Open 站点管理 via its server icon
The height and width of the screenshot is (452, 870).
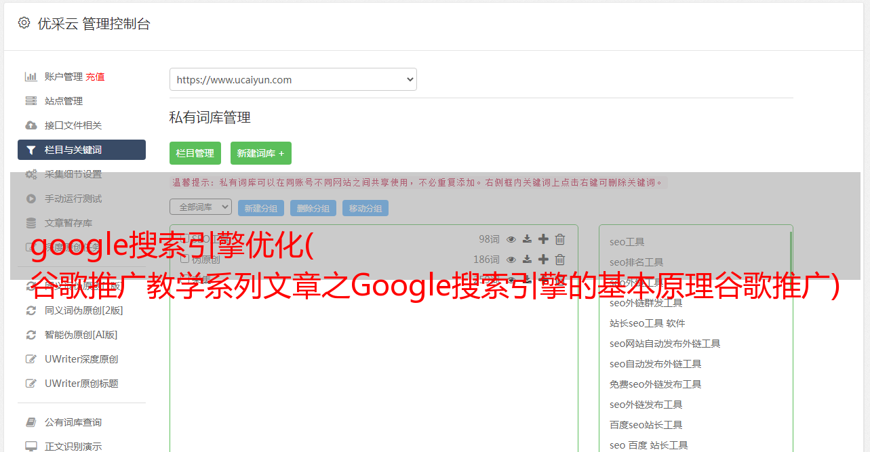31,101
